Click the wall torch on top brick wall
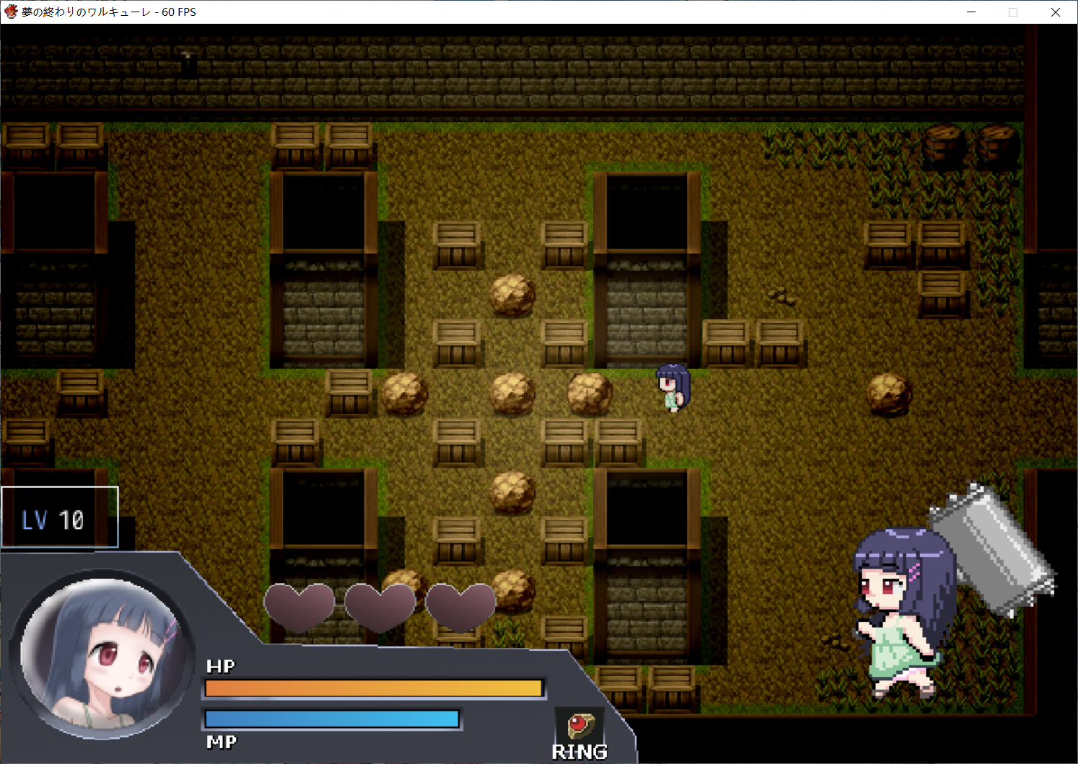1078x764 pixels. [188, 63]
